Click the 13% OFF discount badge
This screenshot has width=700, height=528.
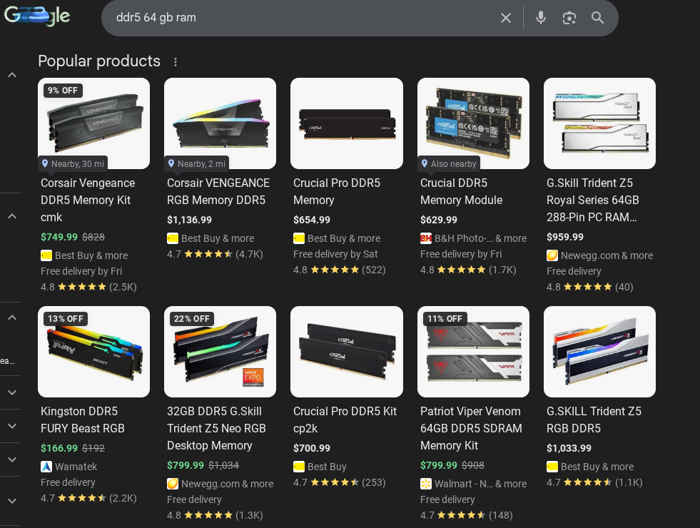click(x=65, y=319)
